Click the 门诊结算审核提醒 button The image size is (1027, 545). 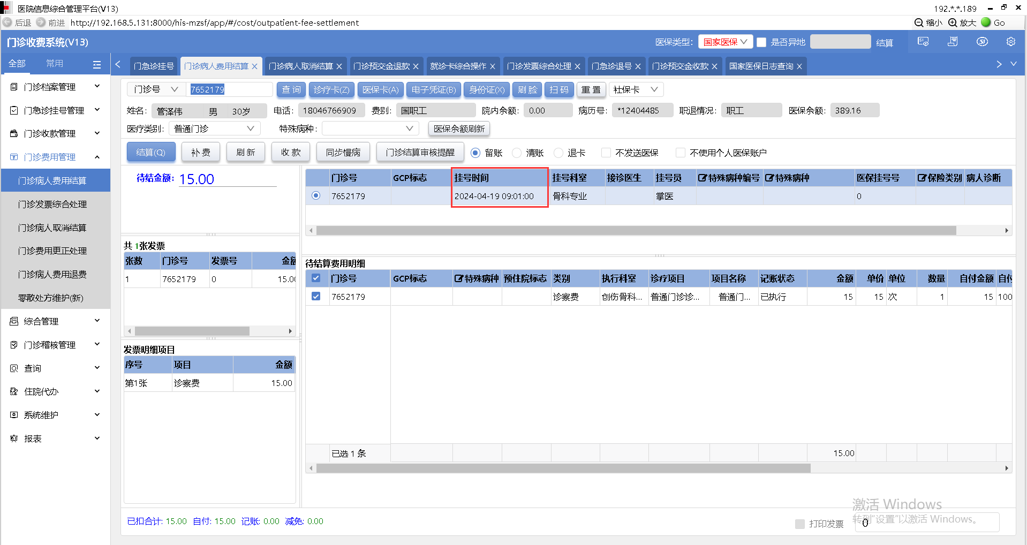pos(420,153)
